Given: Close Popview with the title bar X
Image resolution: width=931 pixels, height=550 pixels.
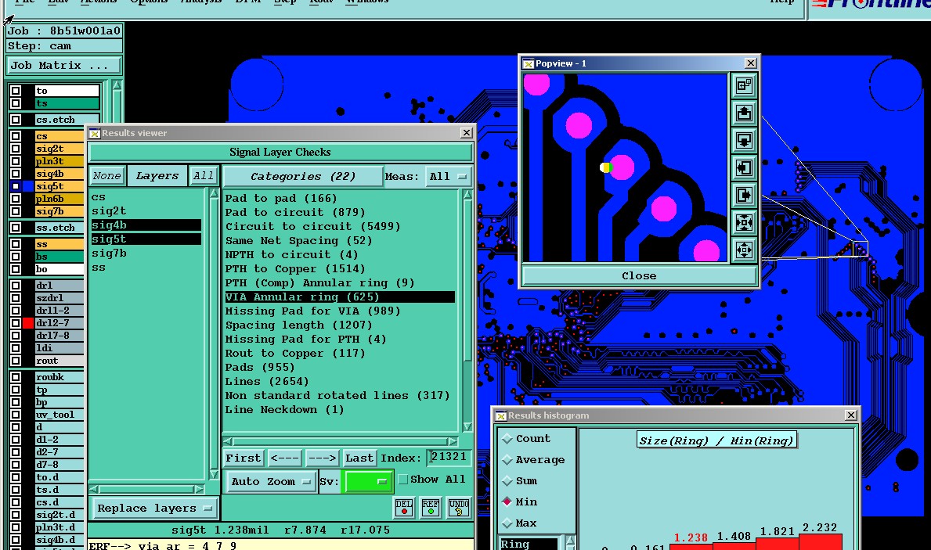Looking at the screenshot, I should click(750, 63).
